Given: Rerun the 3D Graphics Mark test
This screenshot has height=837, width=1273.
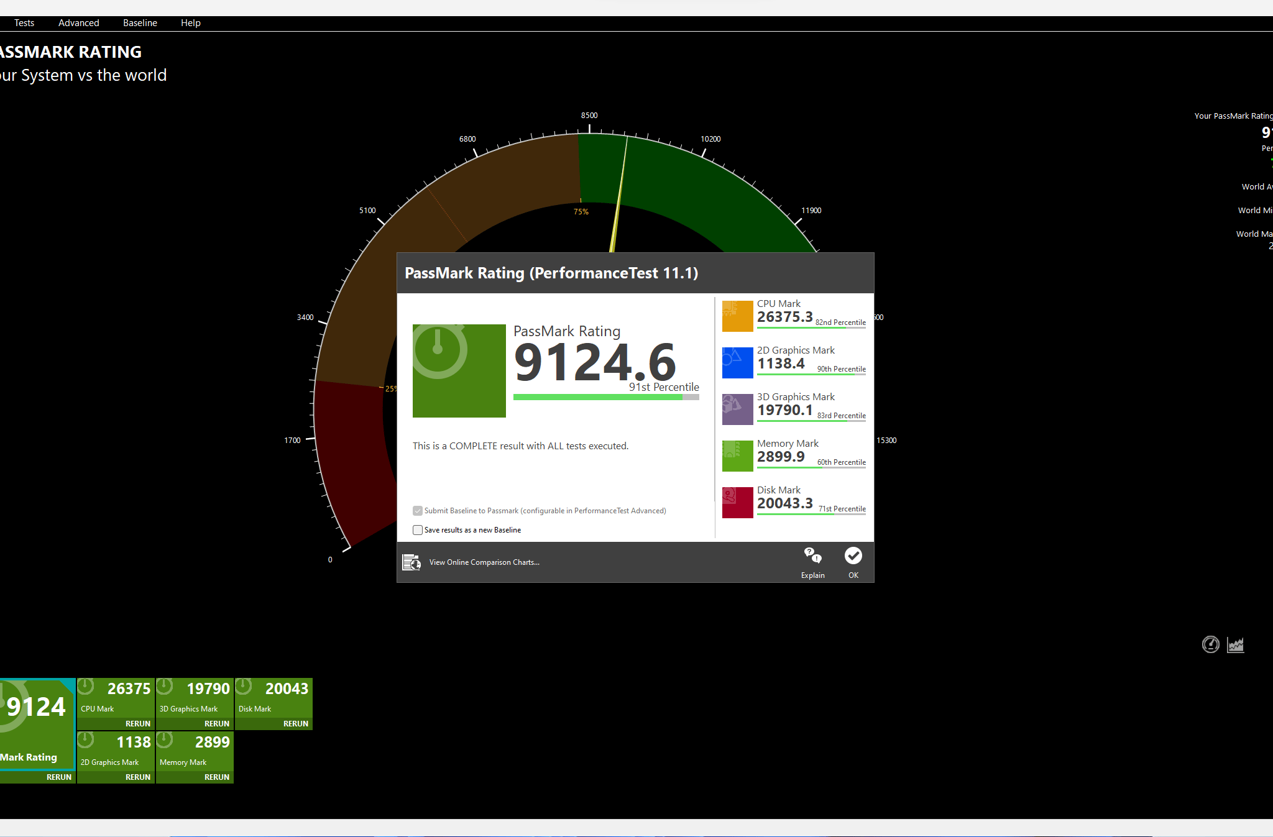Looking at the screenshot, I should click(x=217, y=724).
